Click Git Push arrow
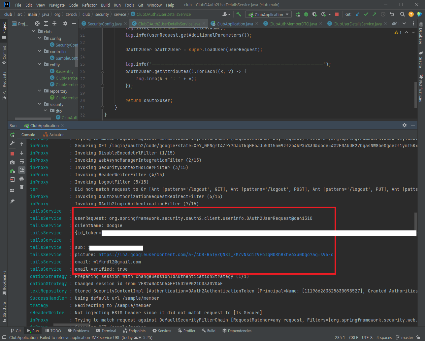 click(x=374, y=14)
